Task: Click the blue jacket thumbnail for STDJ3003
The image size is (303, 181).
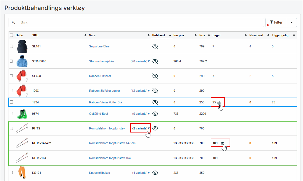Action: [x=22, y=61]
